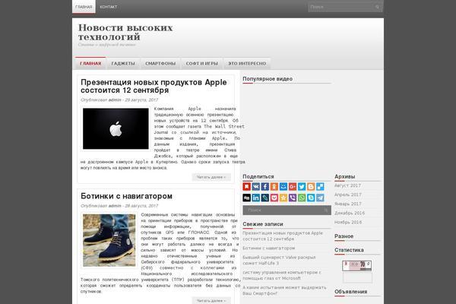Open the Смартфоны category tab

coord(160,63)
